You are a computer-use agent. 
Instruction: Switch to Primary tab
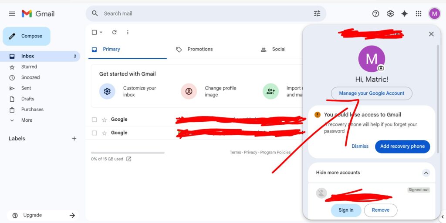pyautogui.click(x=128, y=50)
